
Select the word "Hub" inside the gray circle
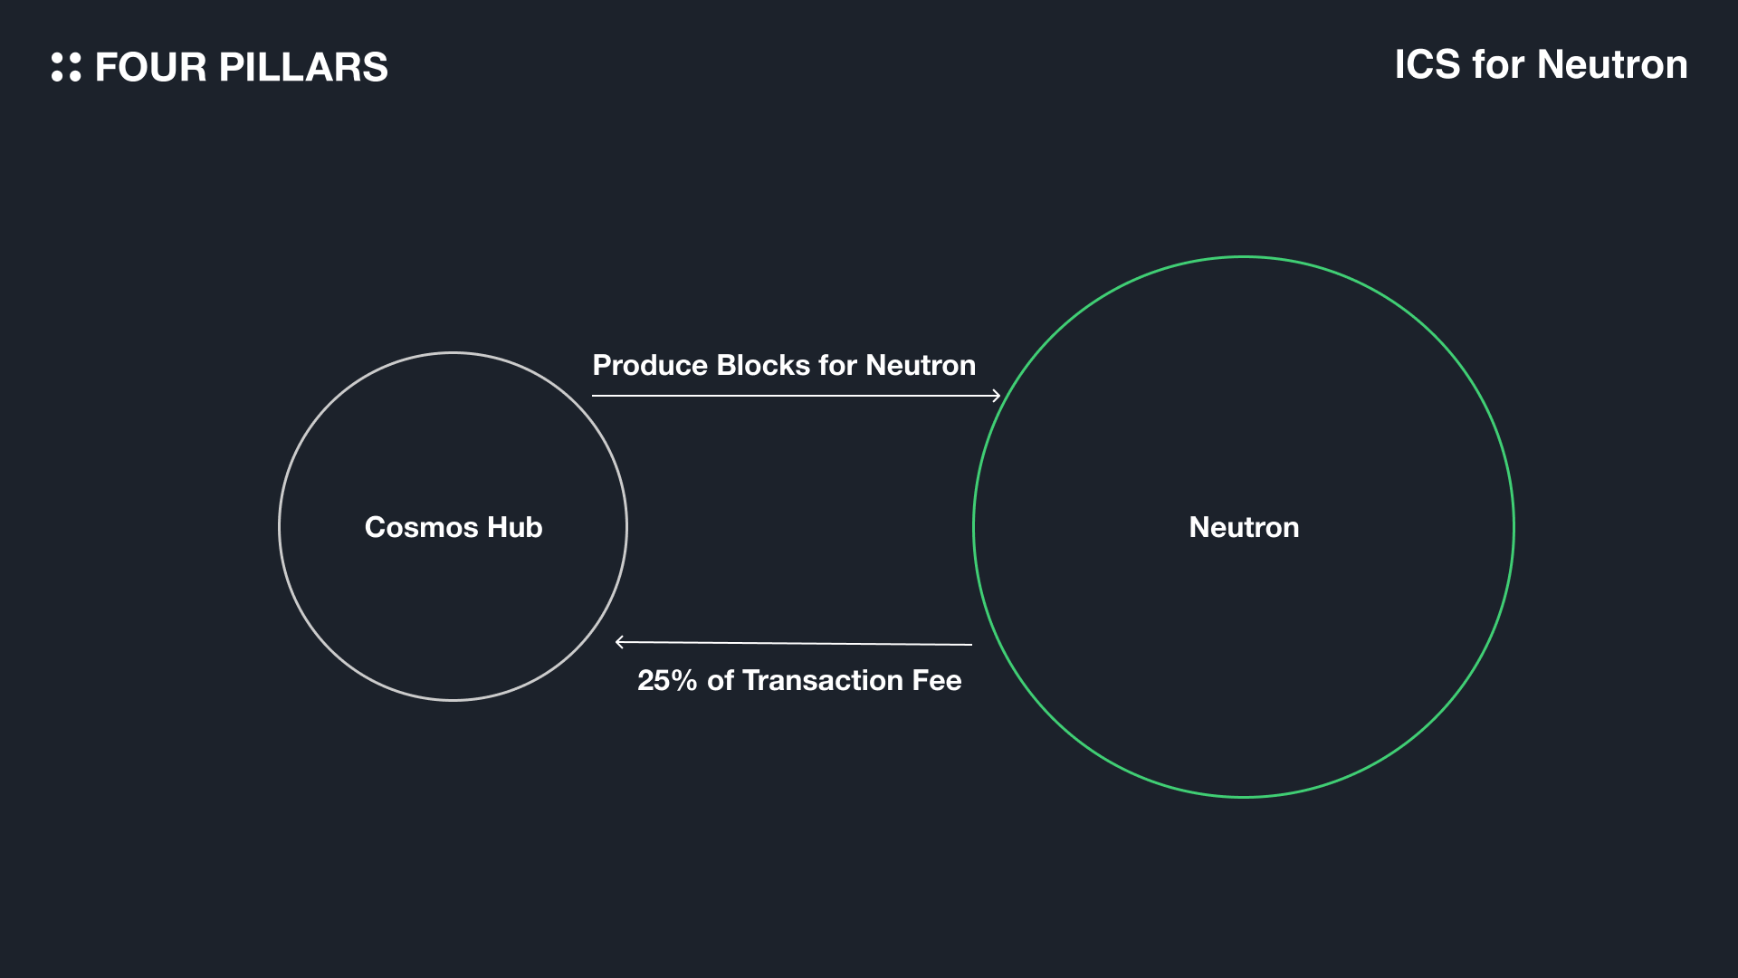pyautogui.click(x=515, y=527)
